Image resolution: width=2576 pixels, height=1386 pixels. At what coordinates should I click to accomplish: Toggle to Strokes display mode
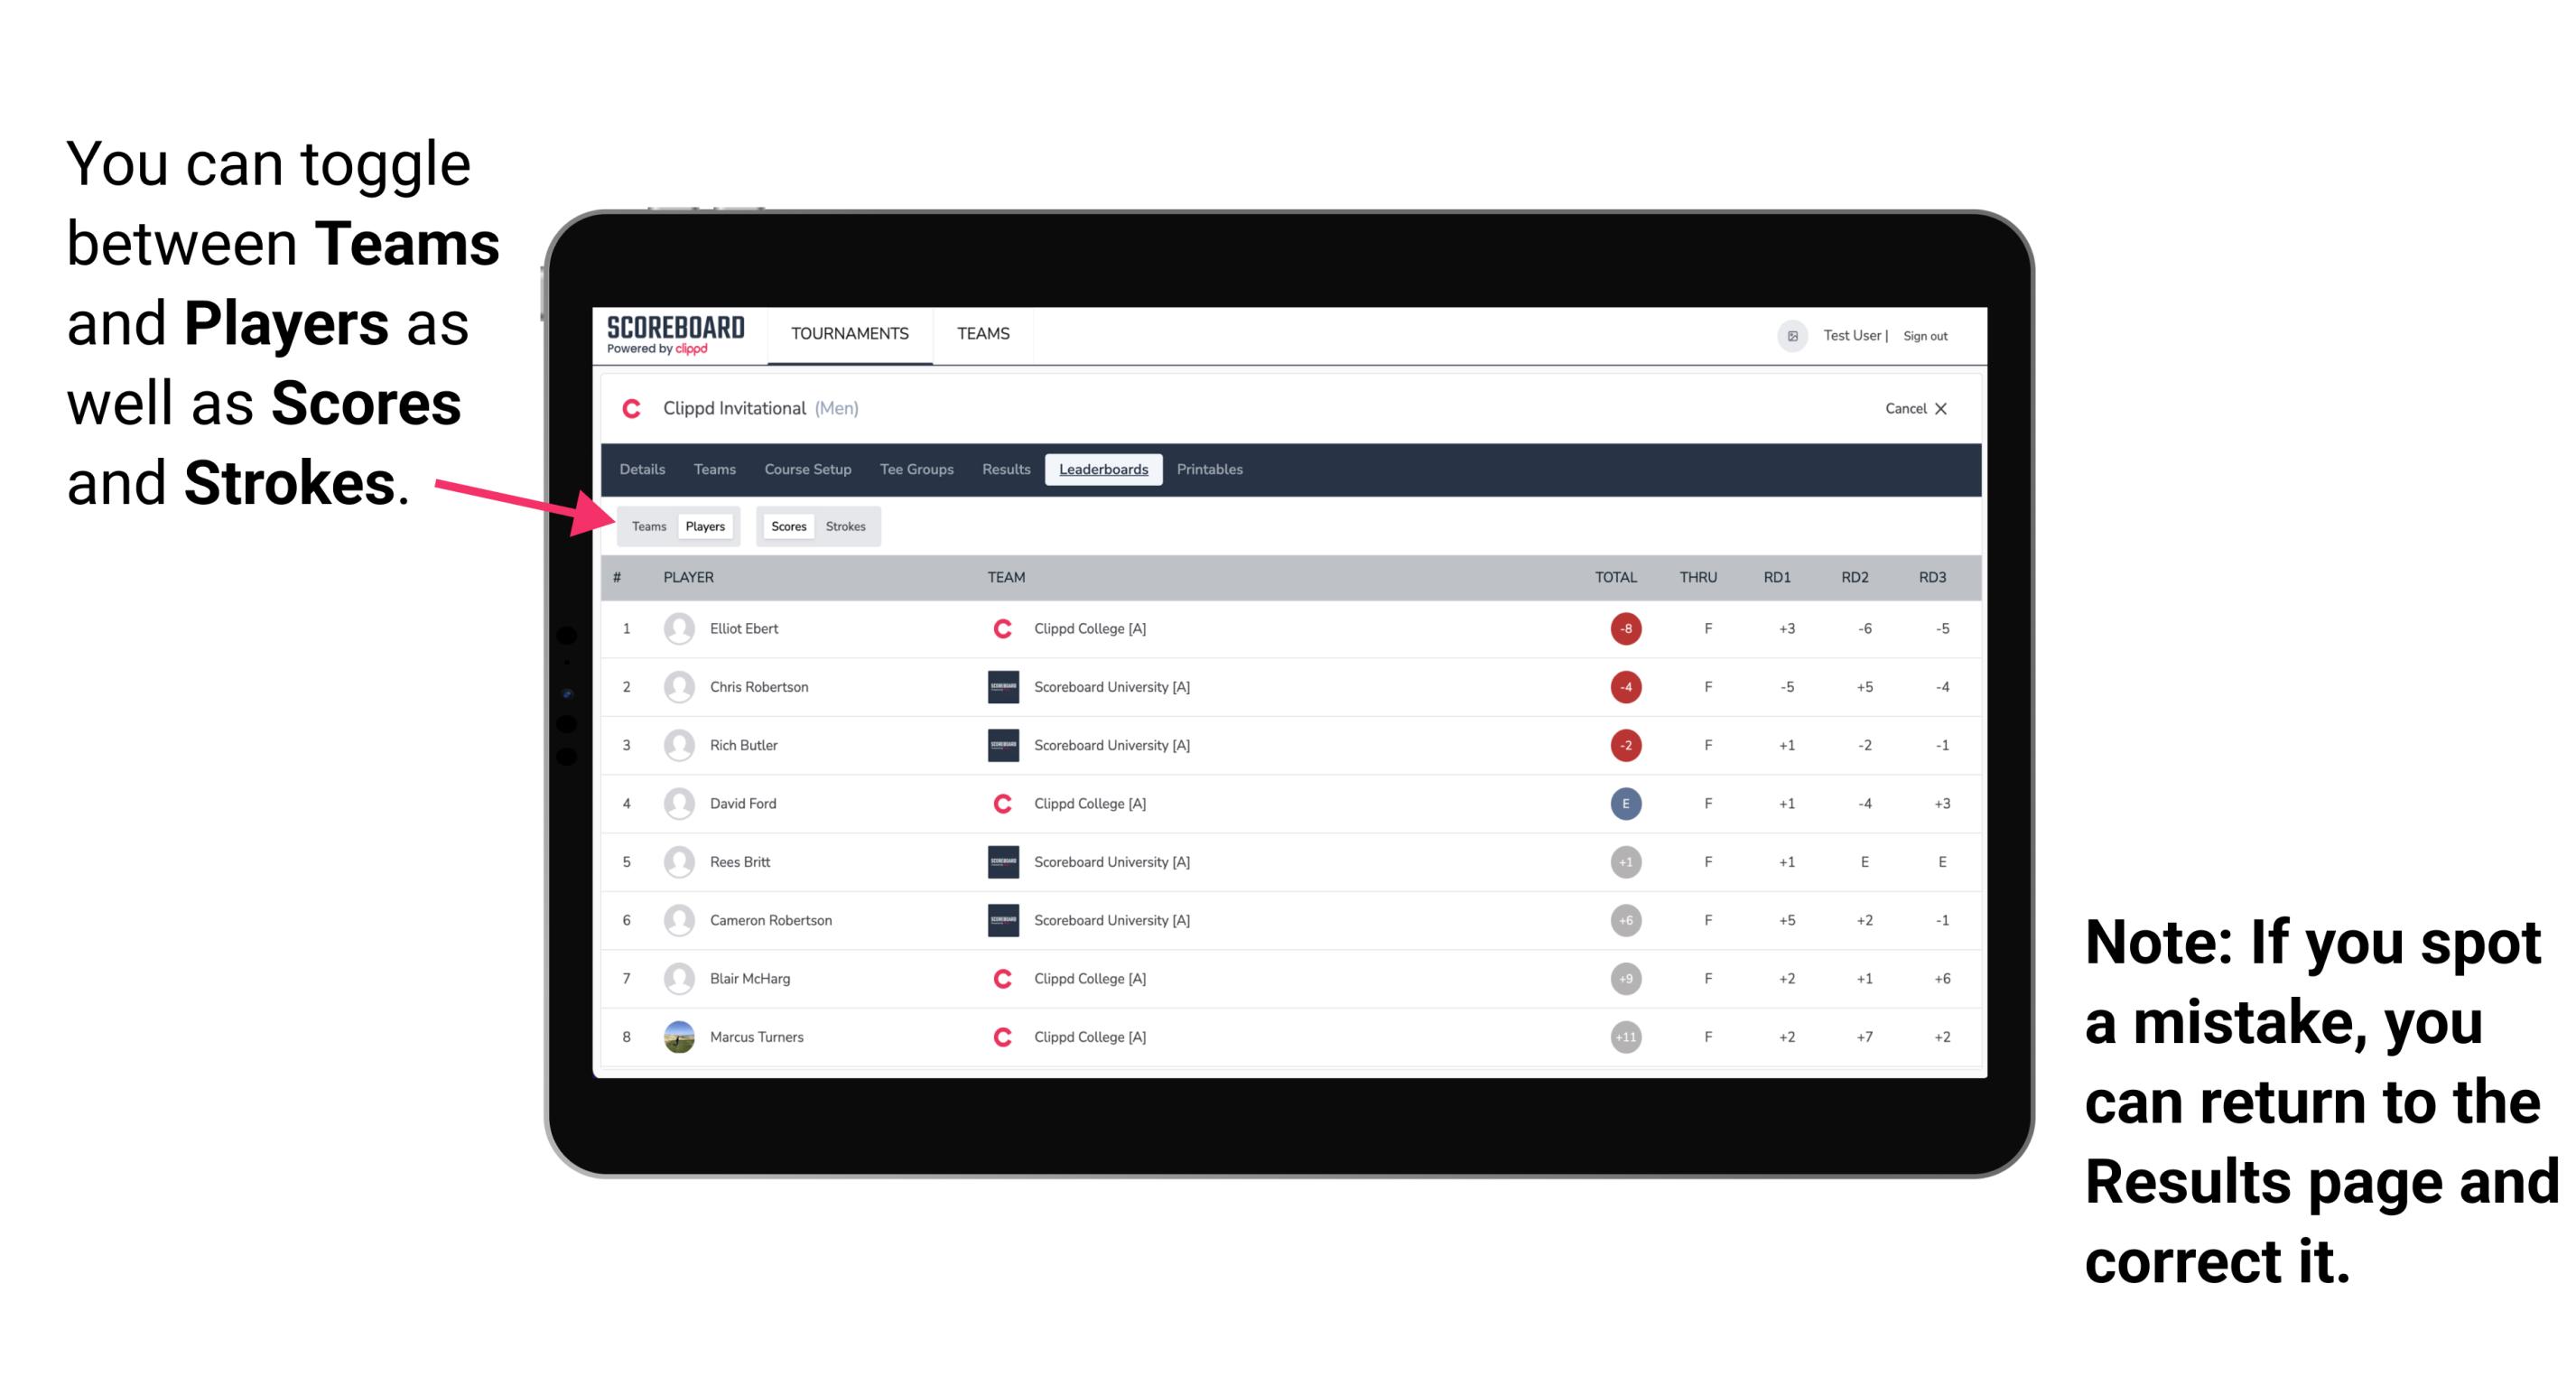coord(848,526)
